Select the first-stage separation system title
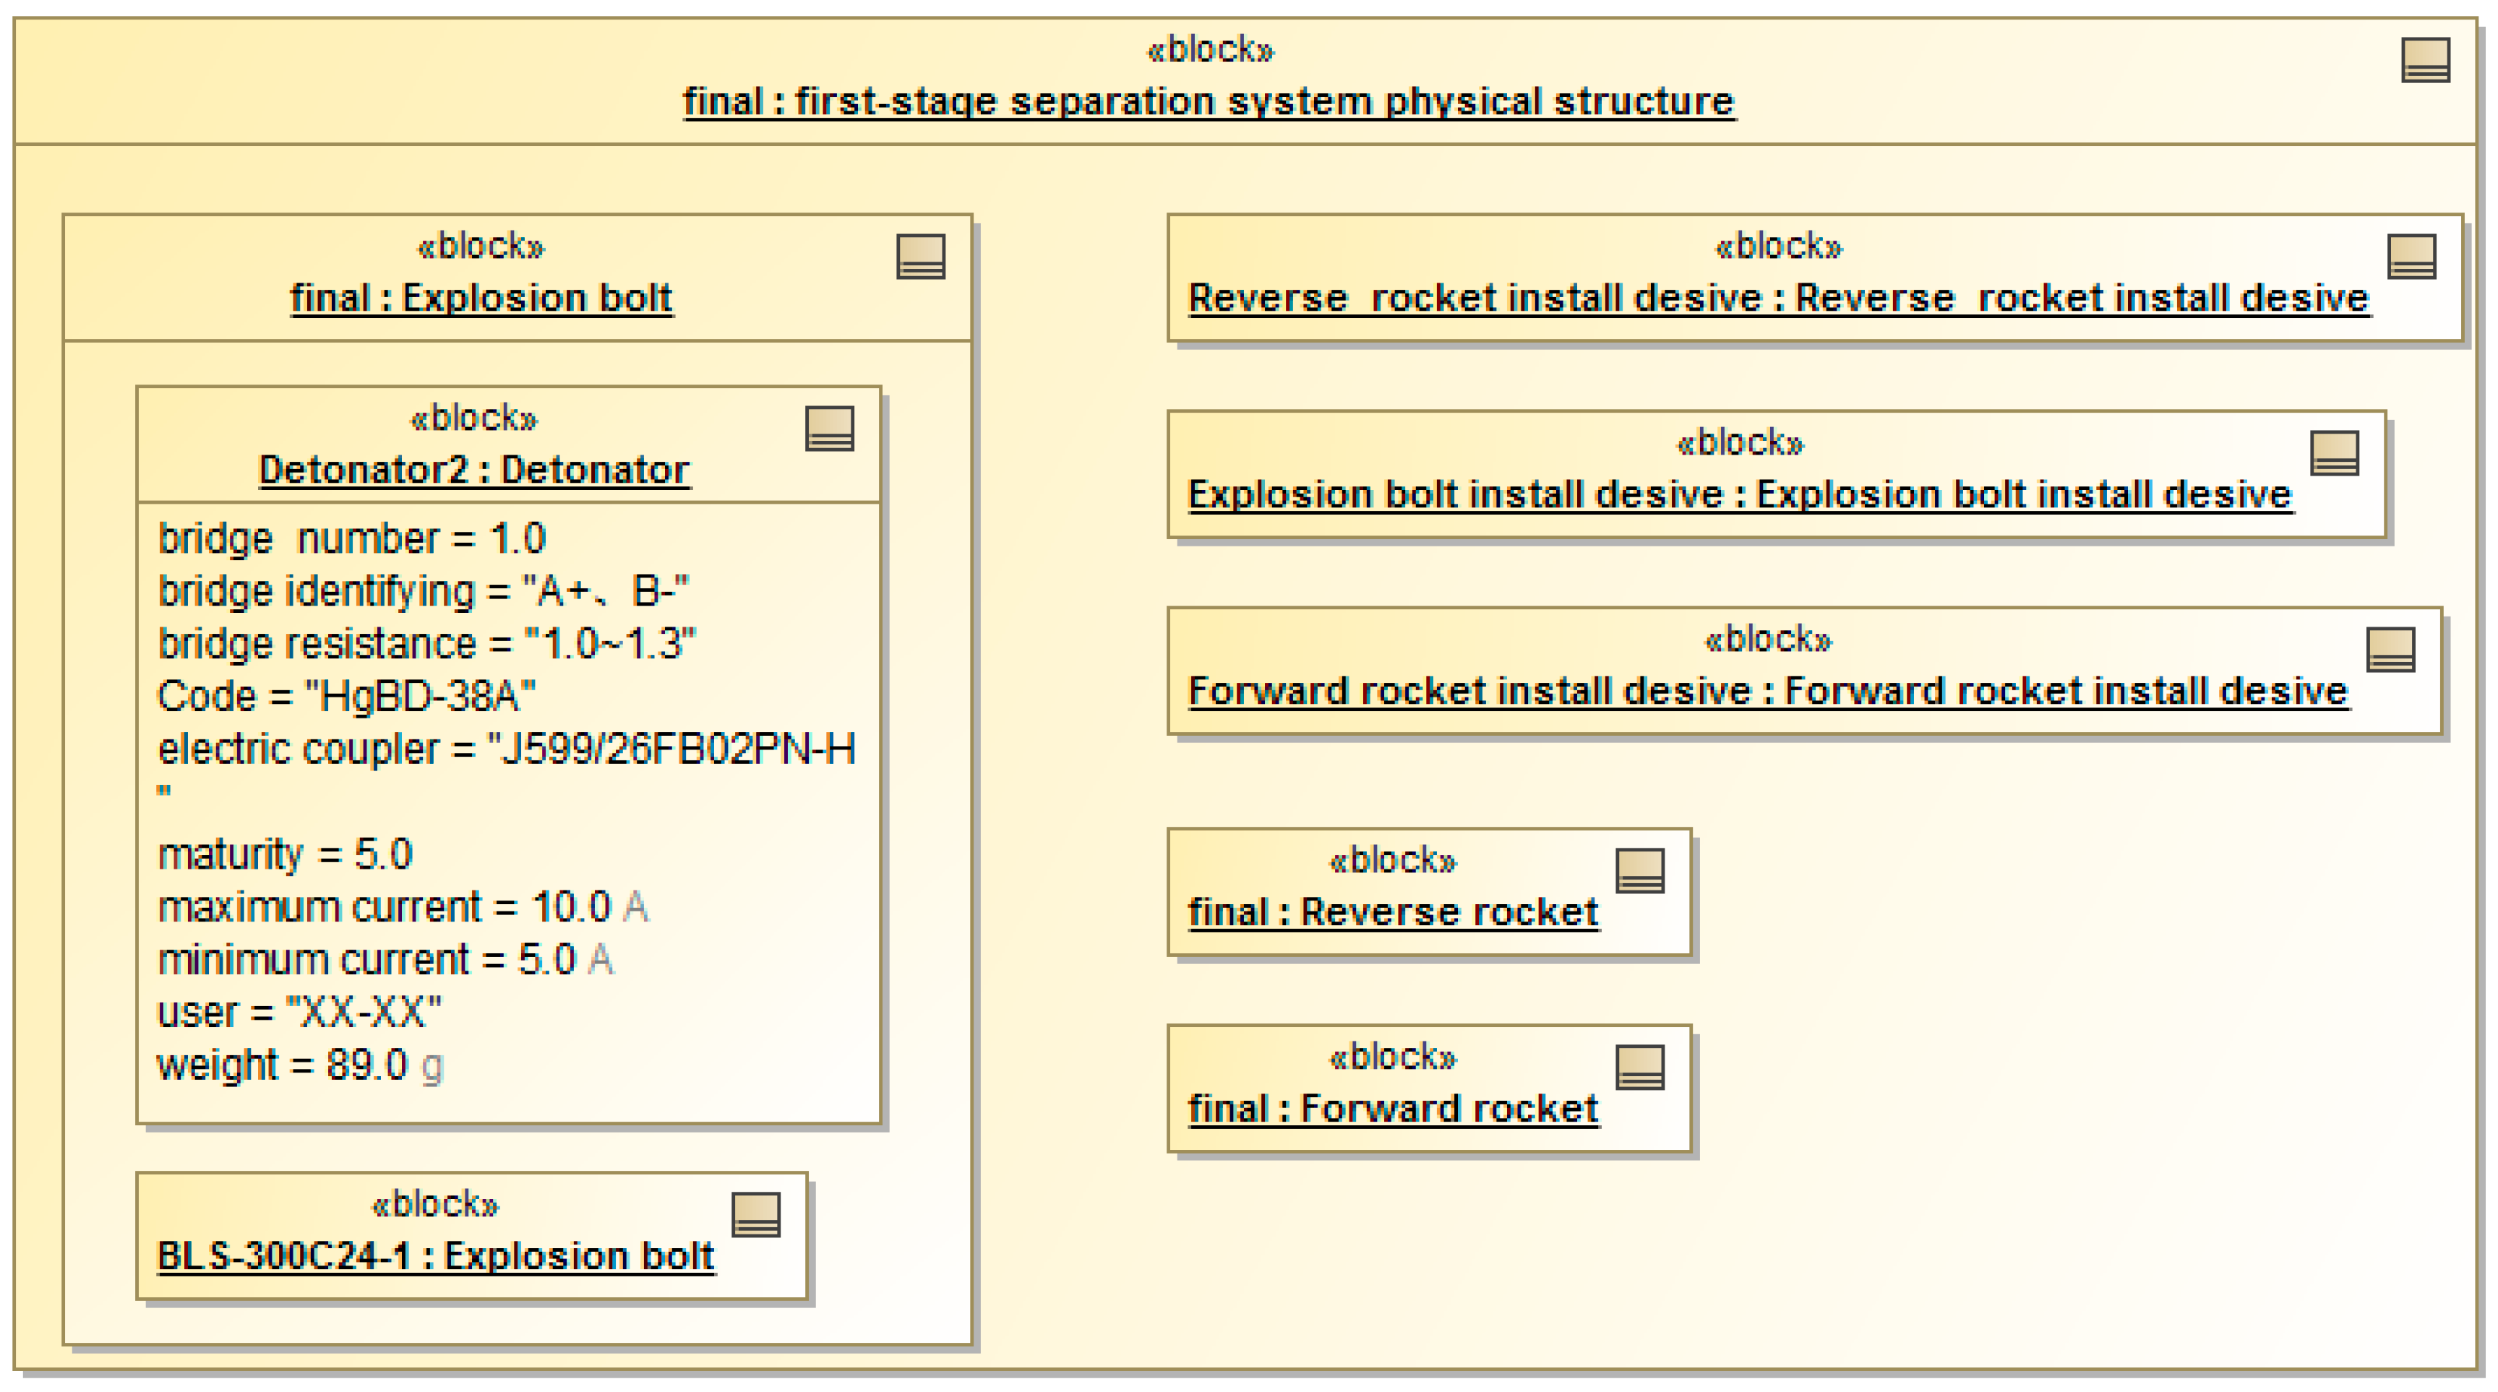 pos(1209,102)
